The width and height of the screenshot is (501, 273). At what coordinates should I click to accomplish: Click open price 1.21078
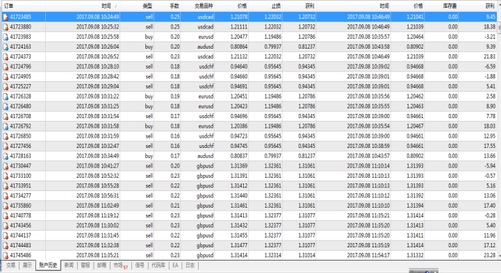tap(238, 17)
